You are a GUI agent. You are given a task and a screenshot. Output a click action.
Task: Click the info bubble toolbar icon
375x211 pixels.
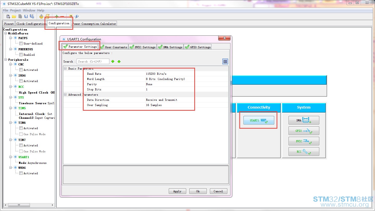[77, 16]
